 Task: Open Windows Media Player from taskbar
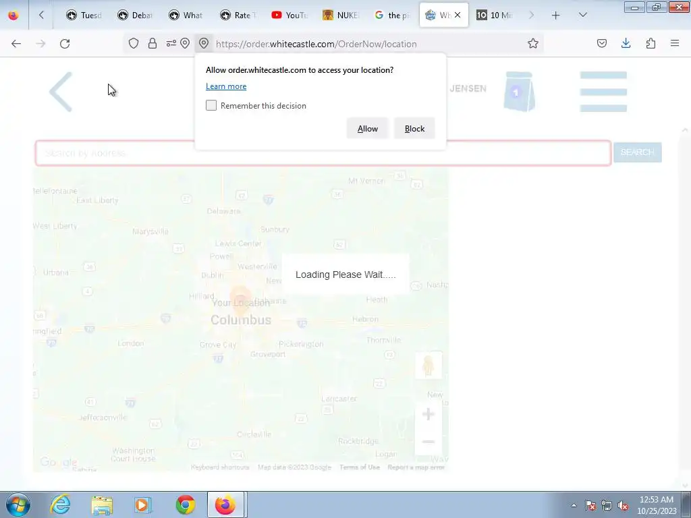pos(143,505)
